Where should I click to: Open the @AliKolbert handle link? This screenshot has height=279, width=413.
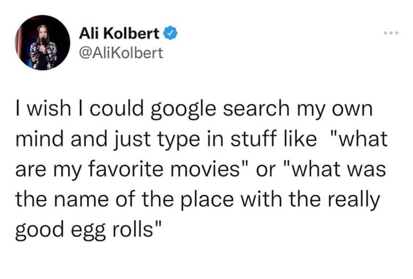[x=120, y=53]
